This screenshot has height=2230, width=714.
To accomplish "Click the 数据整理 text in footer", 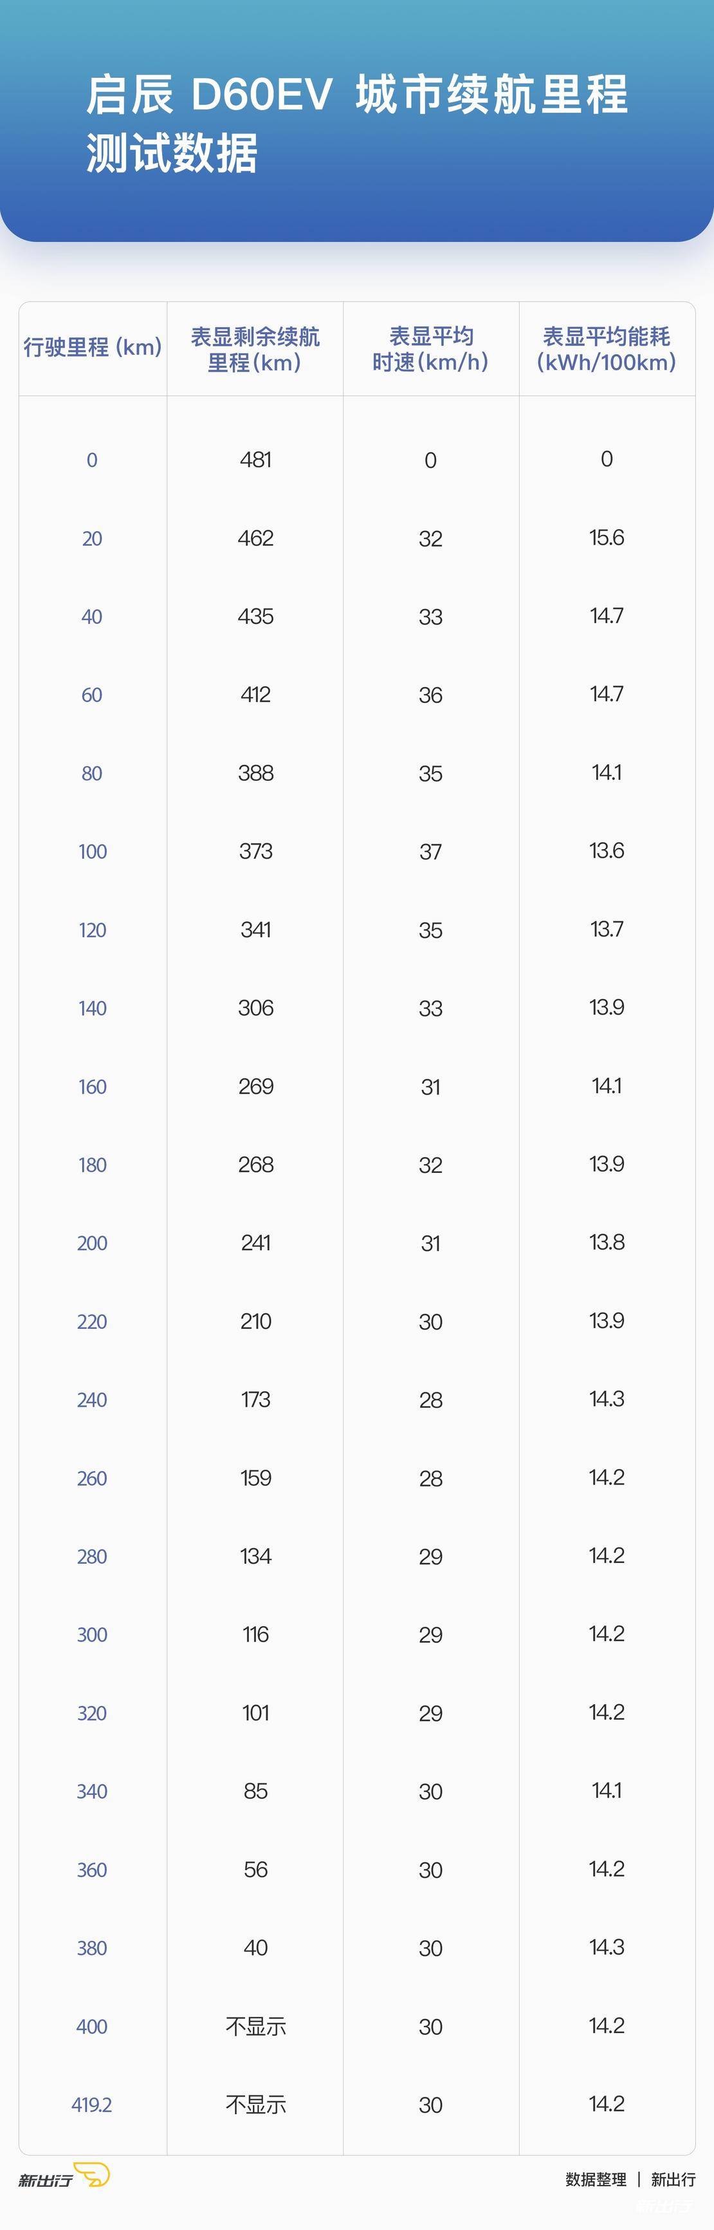I will 596,2179.
